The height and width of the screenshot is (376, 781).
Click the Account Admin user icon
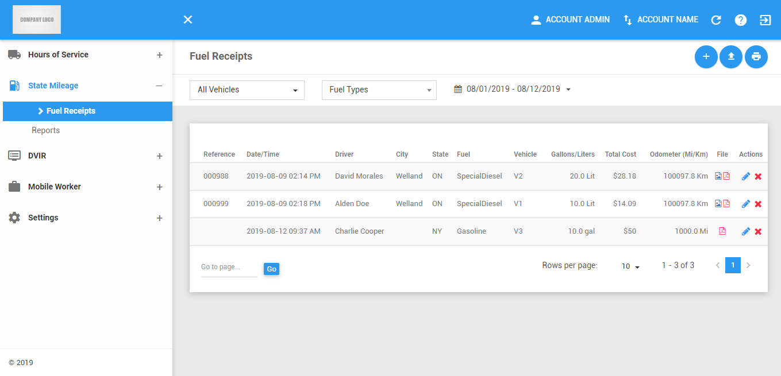[x=536, y=20]
